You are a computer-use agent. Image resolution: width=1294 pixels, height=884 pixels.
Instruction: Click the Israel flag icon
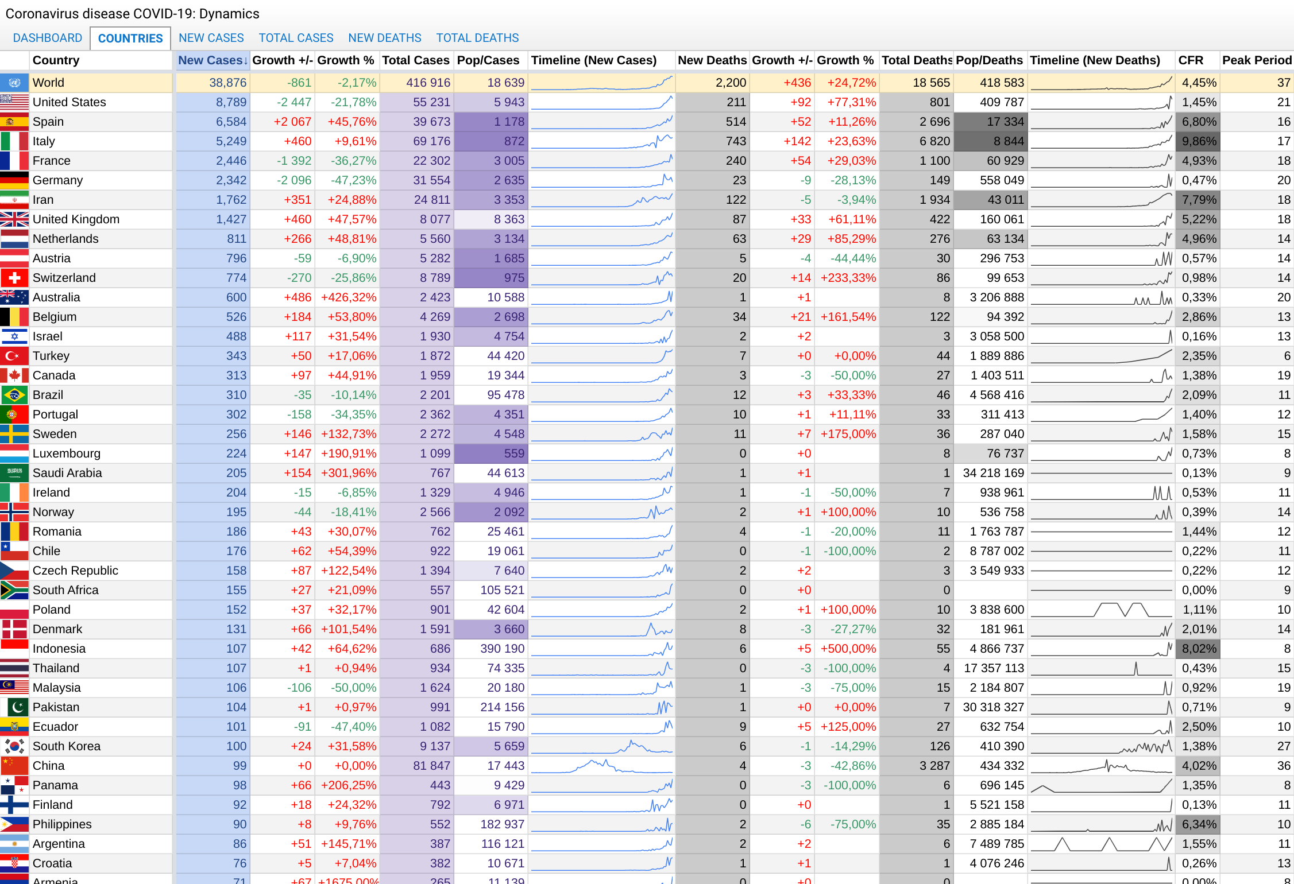click(x=14, y=336)
